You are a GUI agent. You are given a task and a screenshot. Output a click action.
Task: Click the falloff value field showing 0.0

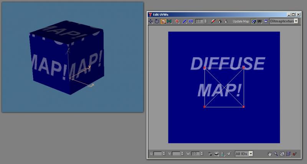pyautogui.click(x=199, y=21)
